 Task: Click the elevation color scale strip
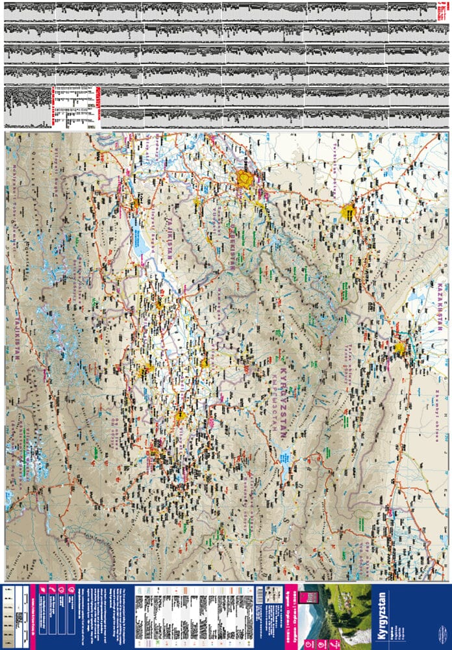point(8,616)
